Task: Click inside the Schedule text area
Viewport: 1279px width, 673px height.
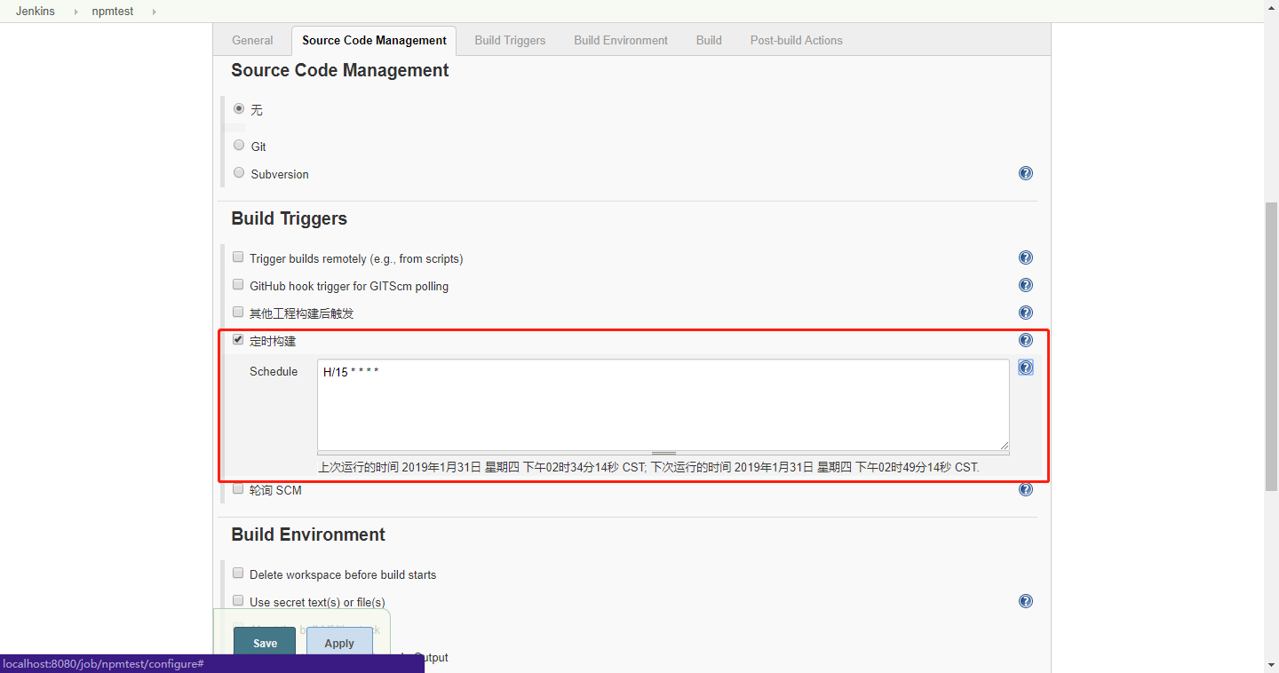Action: click(663, 405)
